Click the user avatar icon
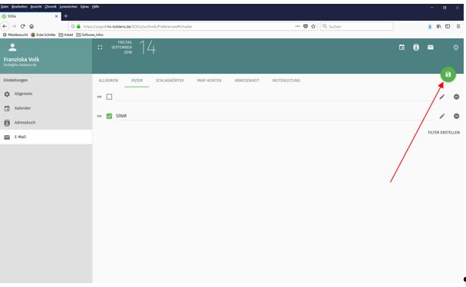466x287 pixels. [x=12, y=48]
